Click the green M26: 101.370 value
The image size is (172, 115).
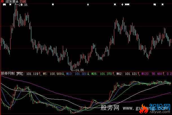click(x=102, y=74)
